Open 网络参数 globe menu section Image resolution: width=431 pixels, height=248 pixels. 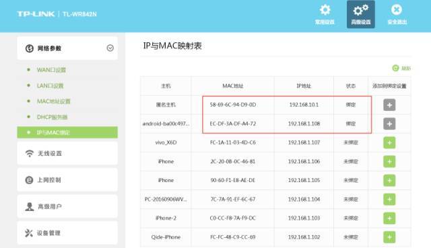click(x=67, y=48)
